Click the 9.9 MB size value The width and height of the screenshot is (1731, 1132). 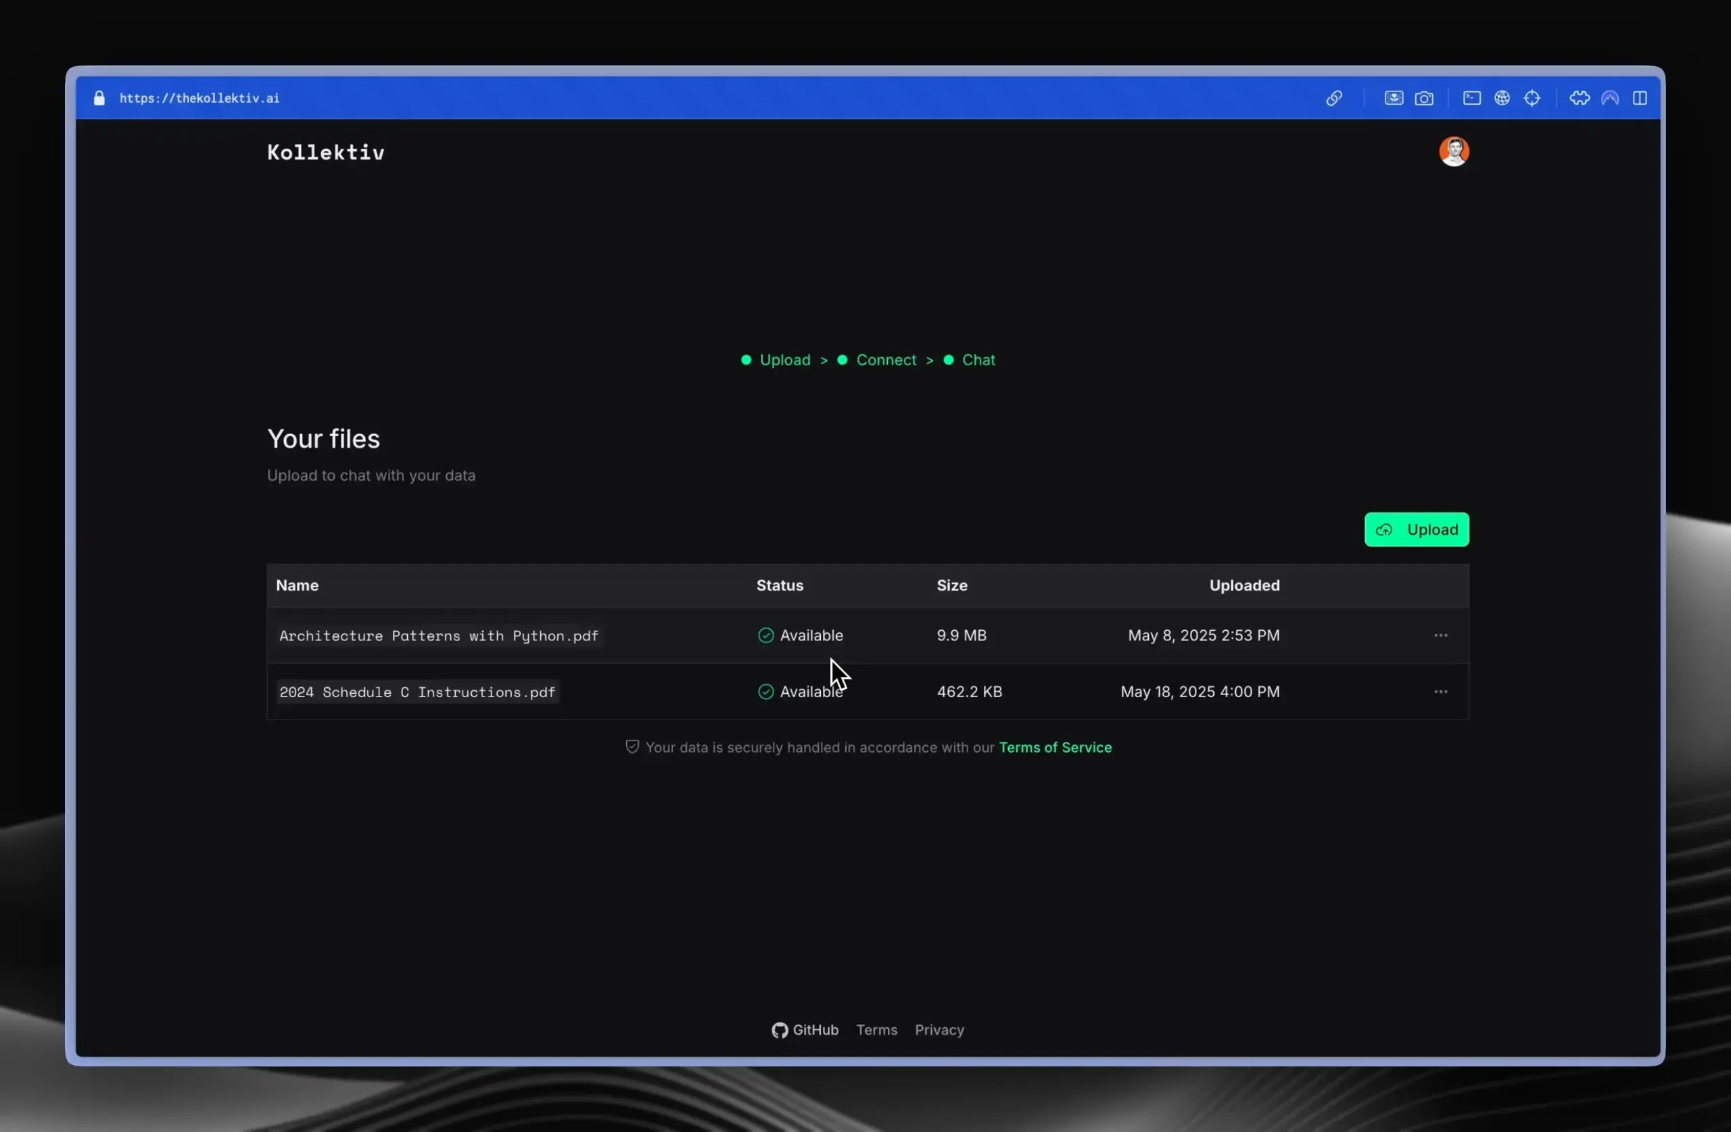(x=961, y=636)
